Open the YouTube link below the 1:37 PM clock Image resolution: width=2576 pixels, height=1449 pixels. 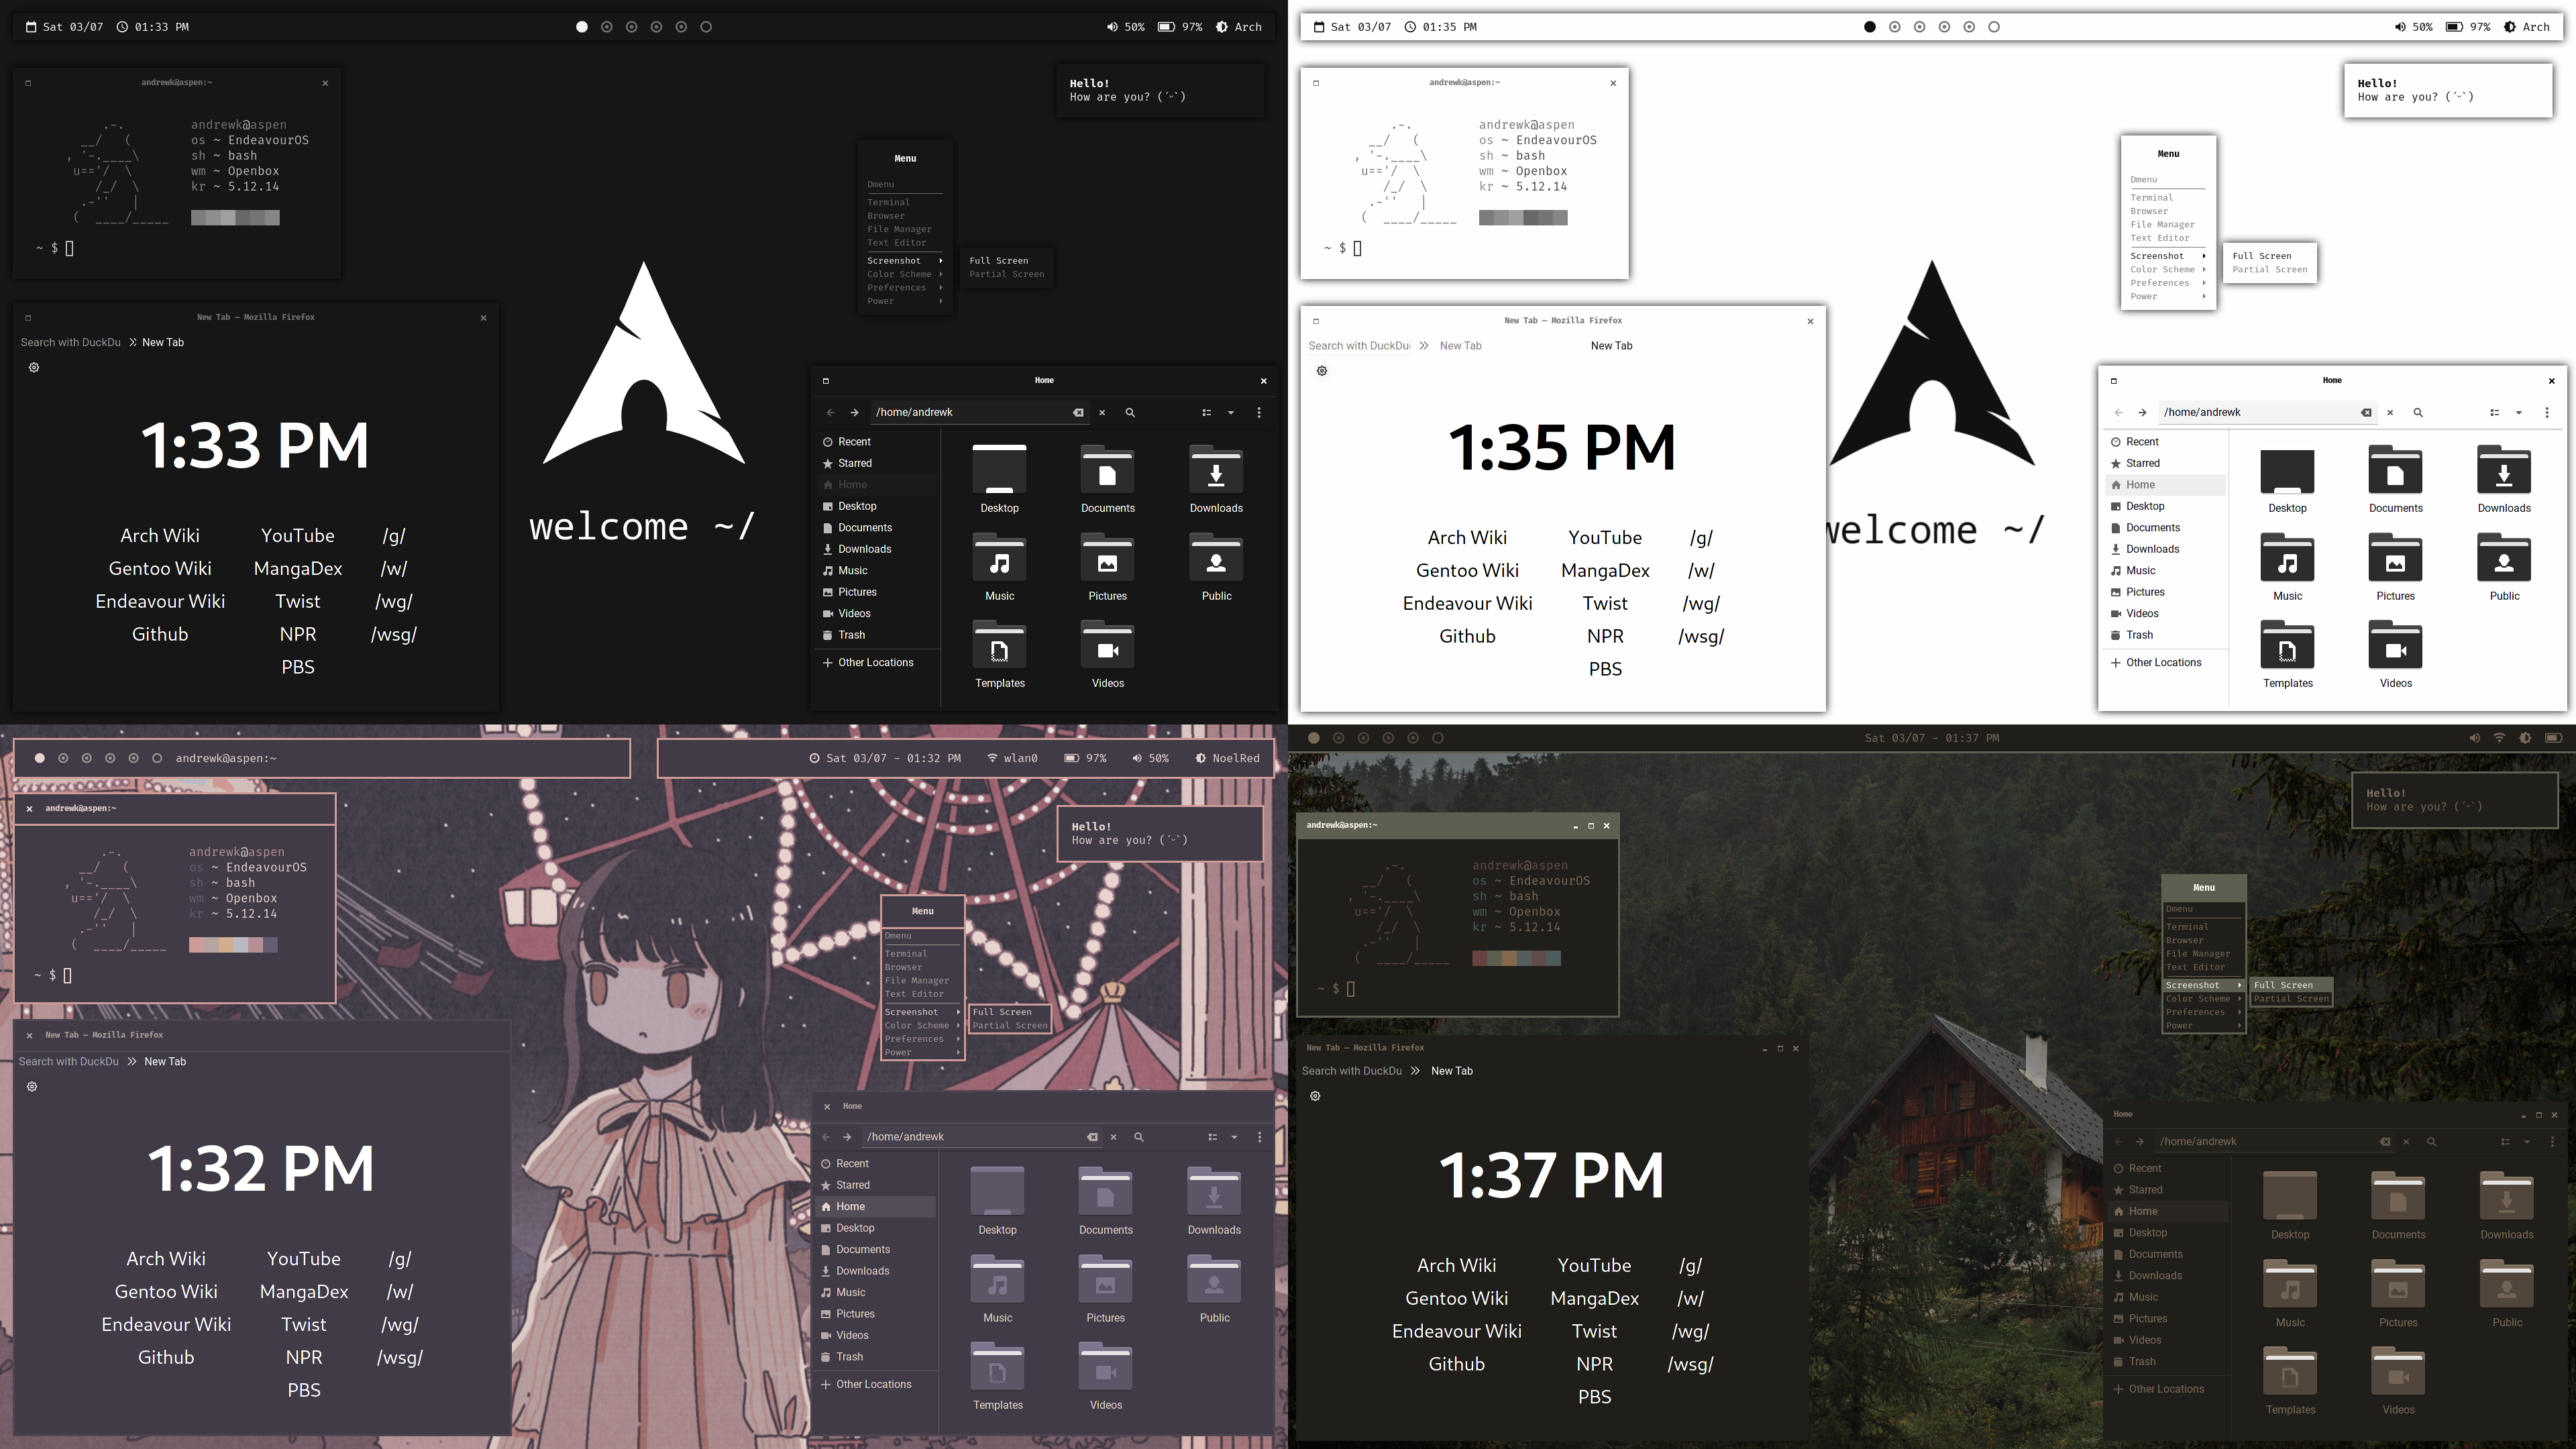(x=1594, y=1266)
